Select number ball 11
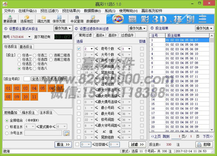Viewport: 217px width, 156px height. point(34,97)
